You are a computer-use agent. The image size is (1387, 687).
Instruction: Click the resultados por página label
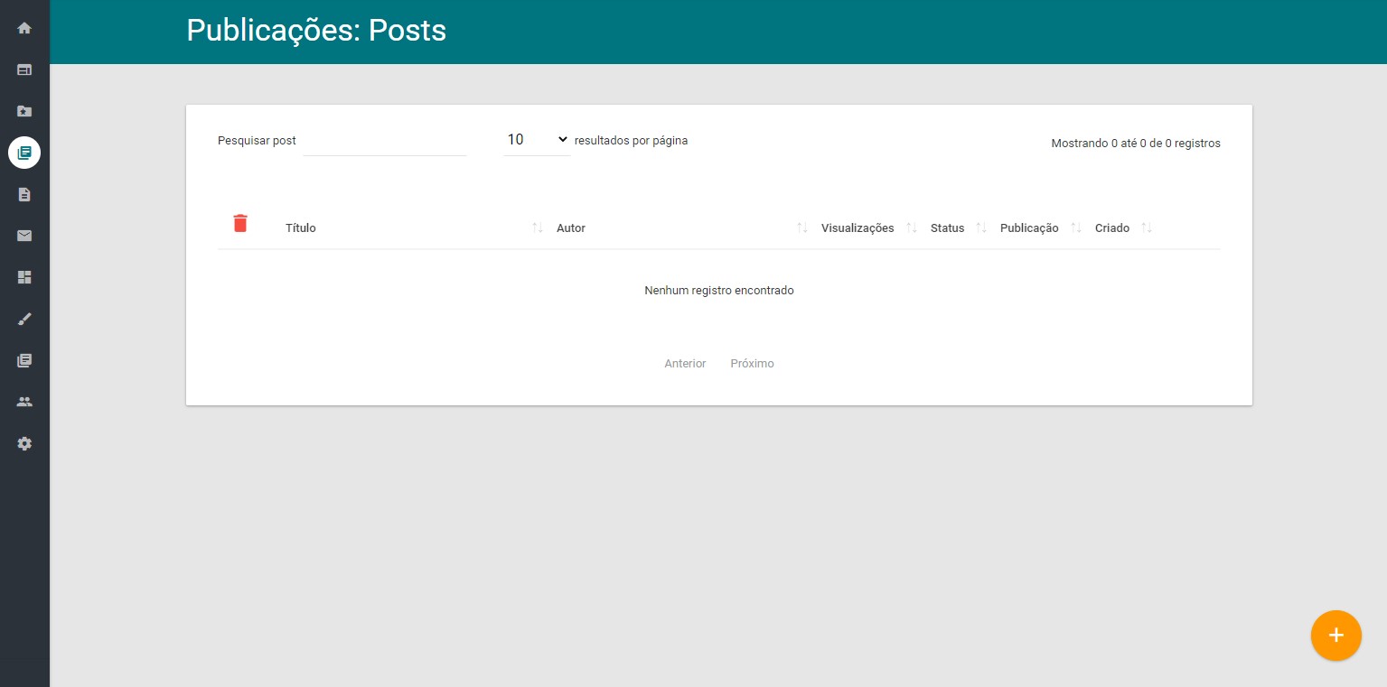tap(631, 141)
